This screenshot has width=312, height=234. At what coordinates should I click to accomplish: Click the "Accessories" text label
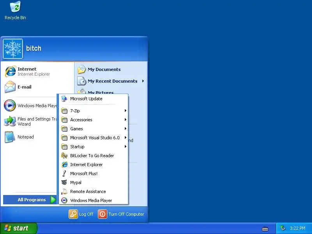(81, 120)
